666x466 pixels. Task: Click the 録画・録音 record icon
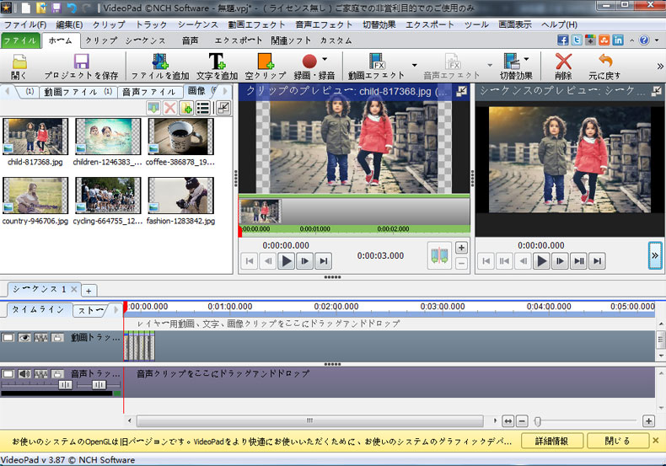pyautogui.click(x=311, y=62)
